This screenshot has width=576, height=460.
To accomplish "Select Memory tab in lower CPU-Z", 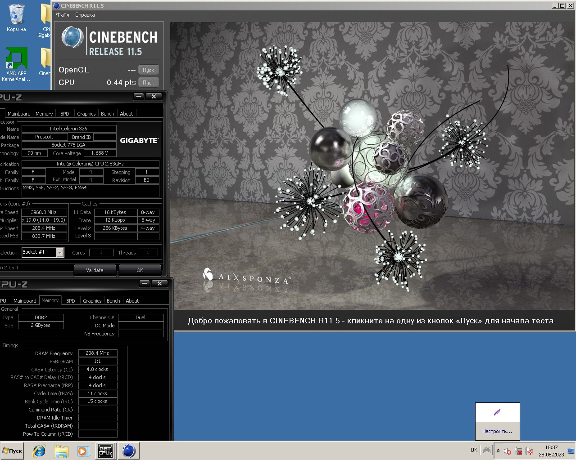I will 50,300.
